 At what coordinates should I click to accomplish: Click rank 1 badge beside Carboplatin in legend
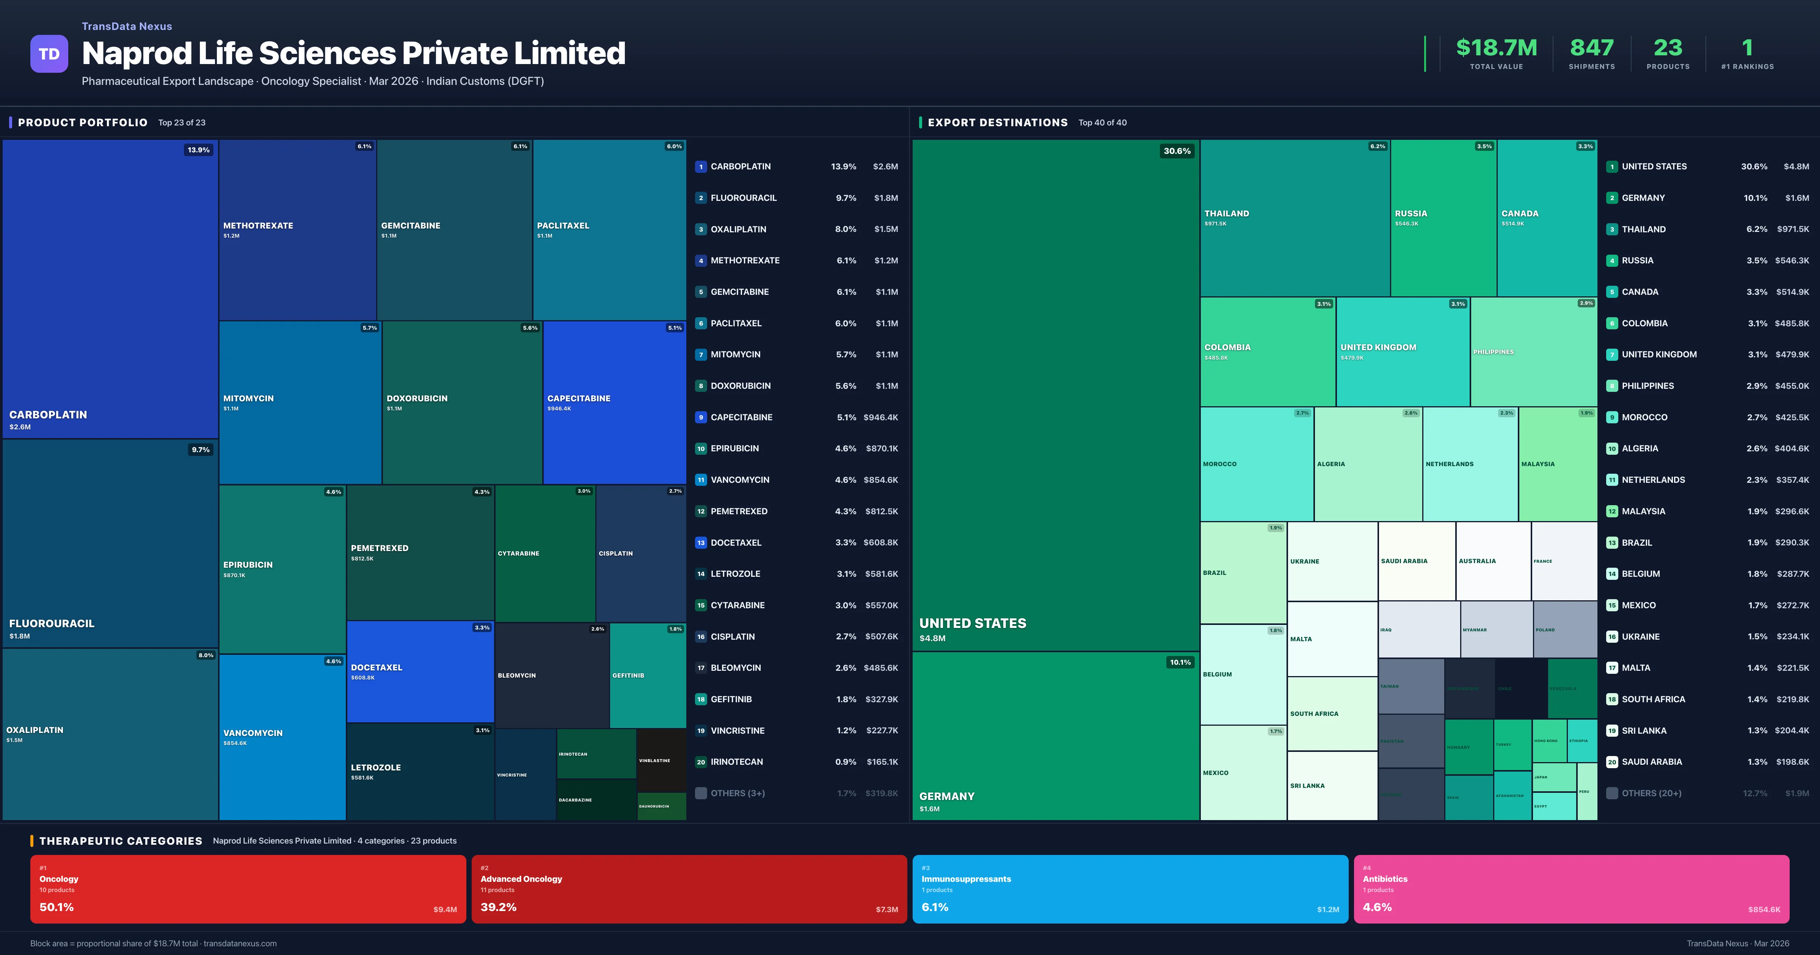click(x=700, y=167)
